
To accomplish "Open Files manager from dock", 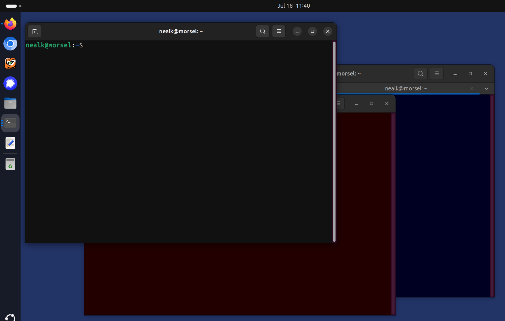I will [10, 103].
